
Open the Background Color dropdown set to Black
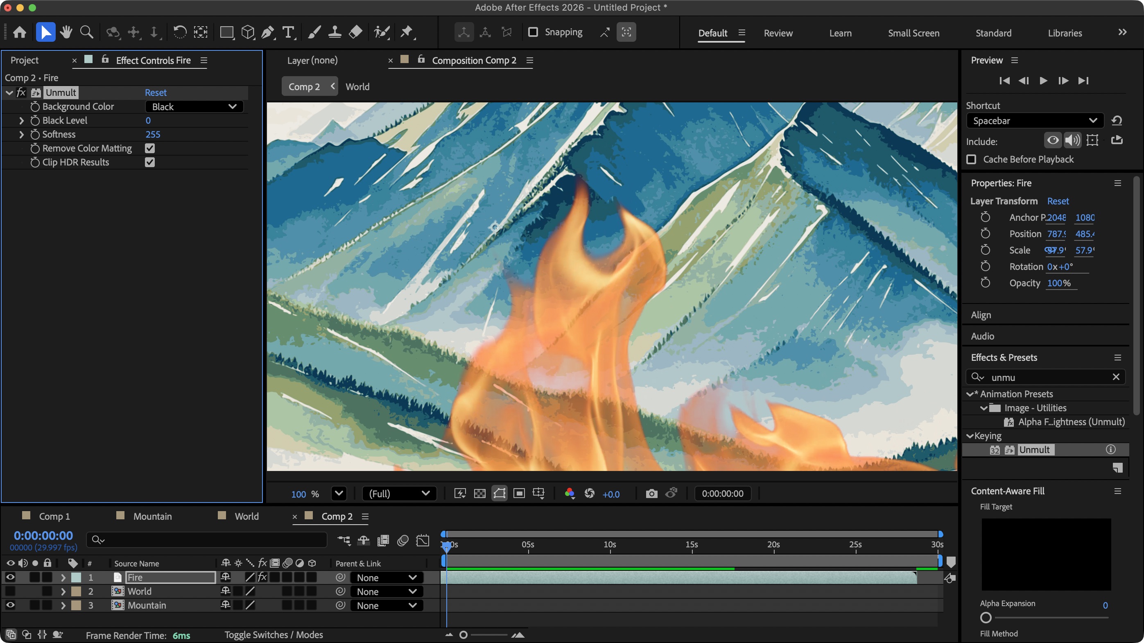[x=194, y=106]
